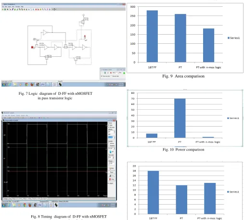The image size is (244, 220).
Task: Launch Firefox from the Fig. 8 screenshot taskbar
Action: click(30, 205)
